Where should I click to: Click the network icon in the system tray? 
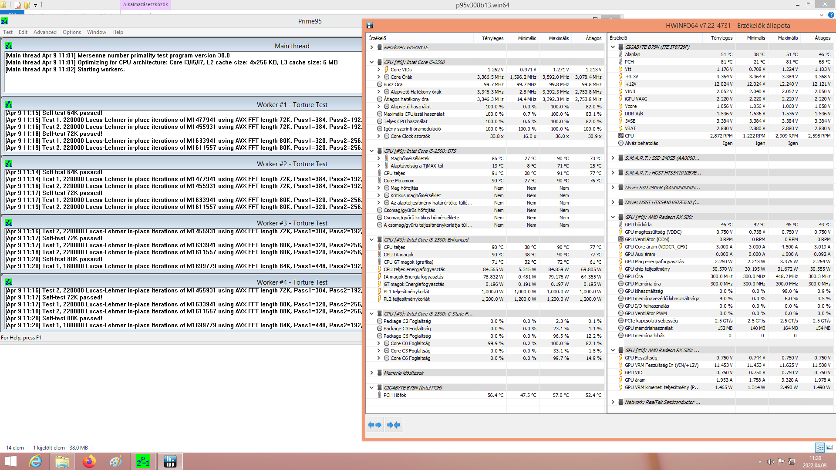[792, 462]
